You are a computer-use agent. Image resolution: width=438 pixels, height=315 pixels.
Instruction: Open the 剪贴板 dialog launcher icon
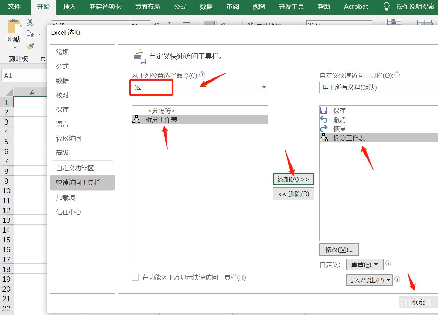43,59
